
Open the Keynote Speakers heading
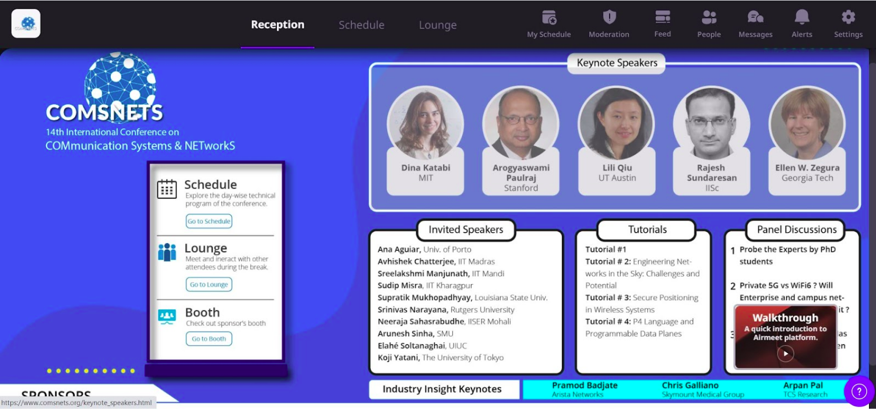point(617,63)
